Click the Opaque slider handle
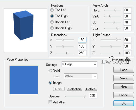 (x=84, y=96)
